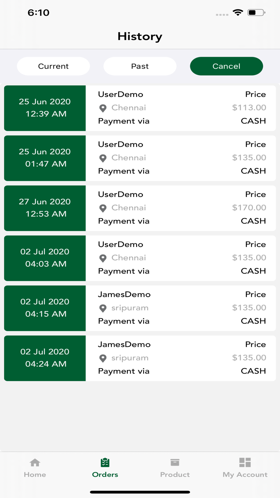Image resolution: width=280 pixels, height=498 pixels.
Task: Tap location pin on 04:15 AM order
Action: 103,308
